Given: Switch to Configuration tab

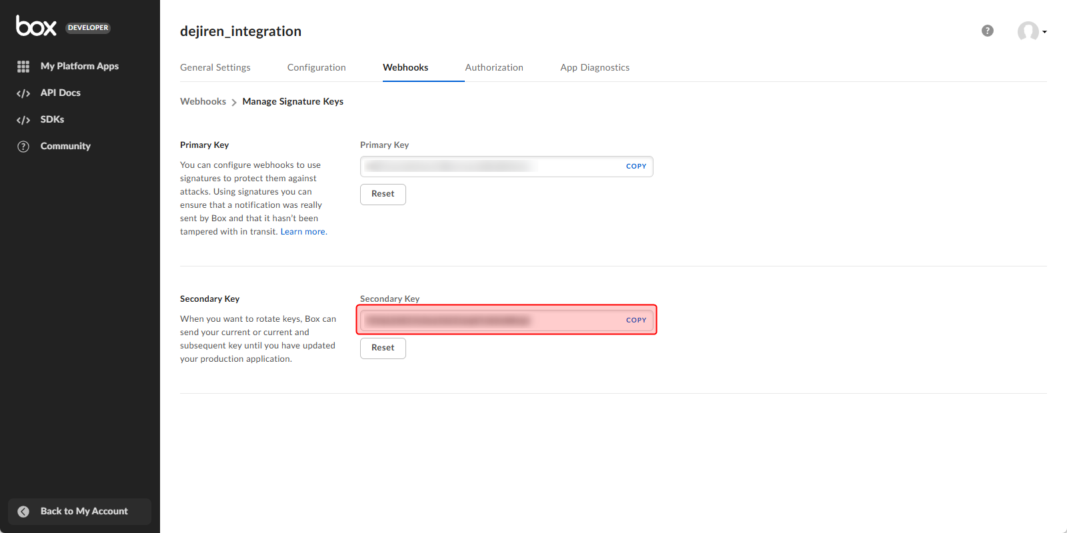Looking at the screenshot, I should pyautogui.click(x=316, y=67).
